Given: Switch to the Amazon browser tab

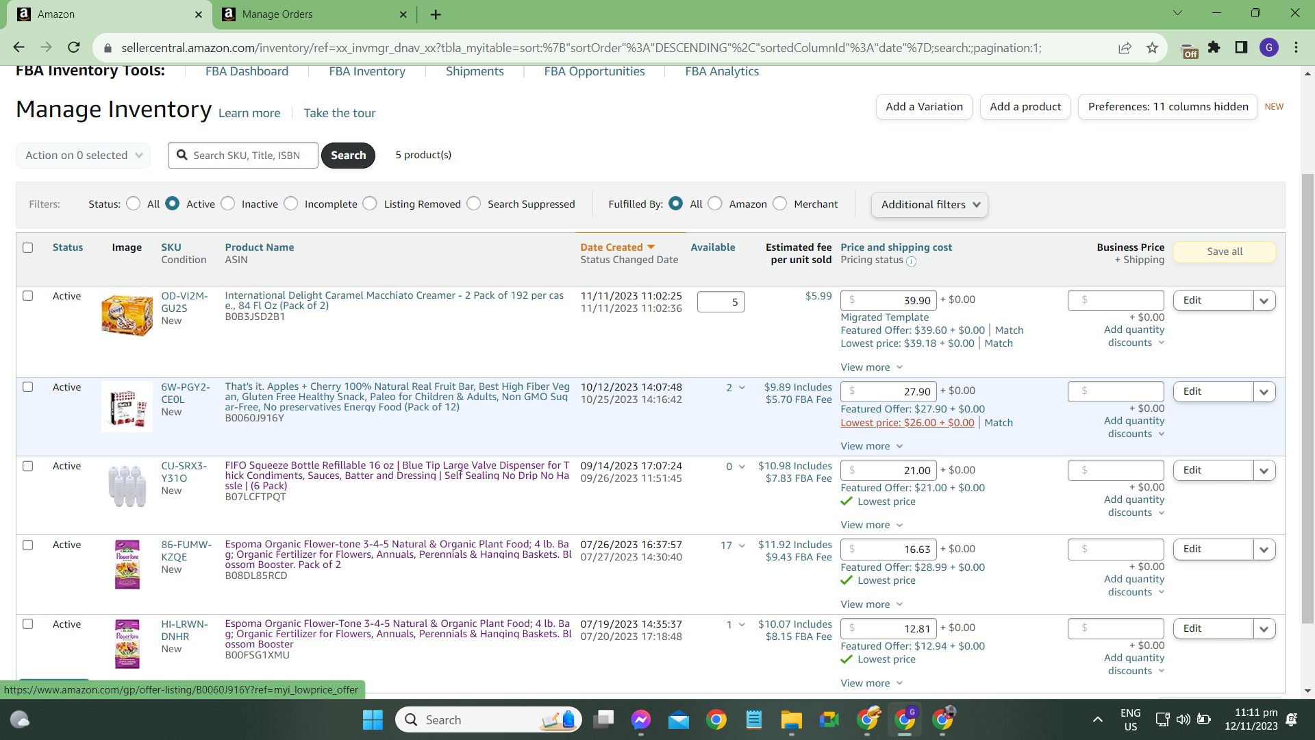Looking at the screenshot, I should pos(110,14).
